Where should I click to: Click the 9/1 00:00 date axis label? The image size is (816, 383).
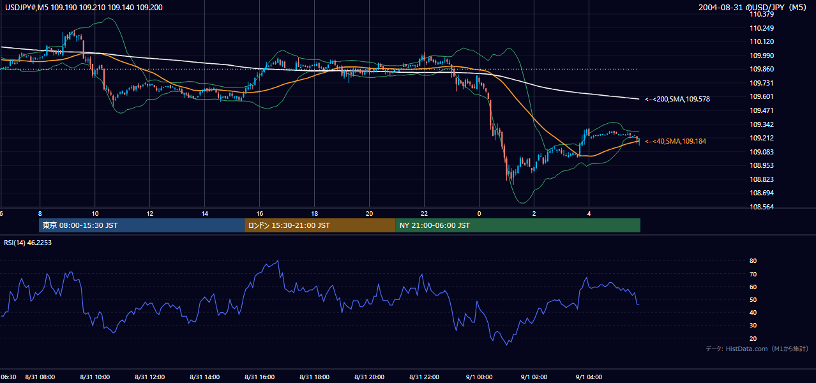(x=479, y=377)
